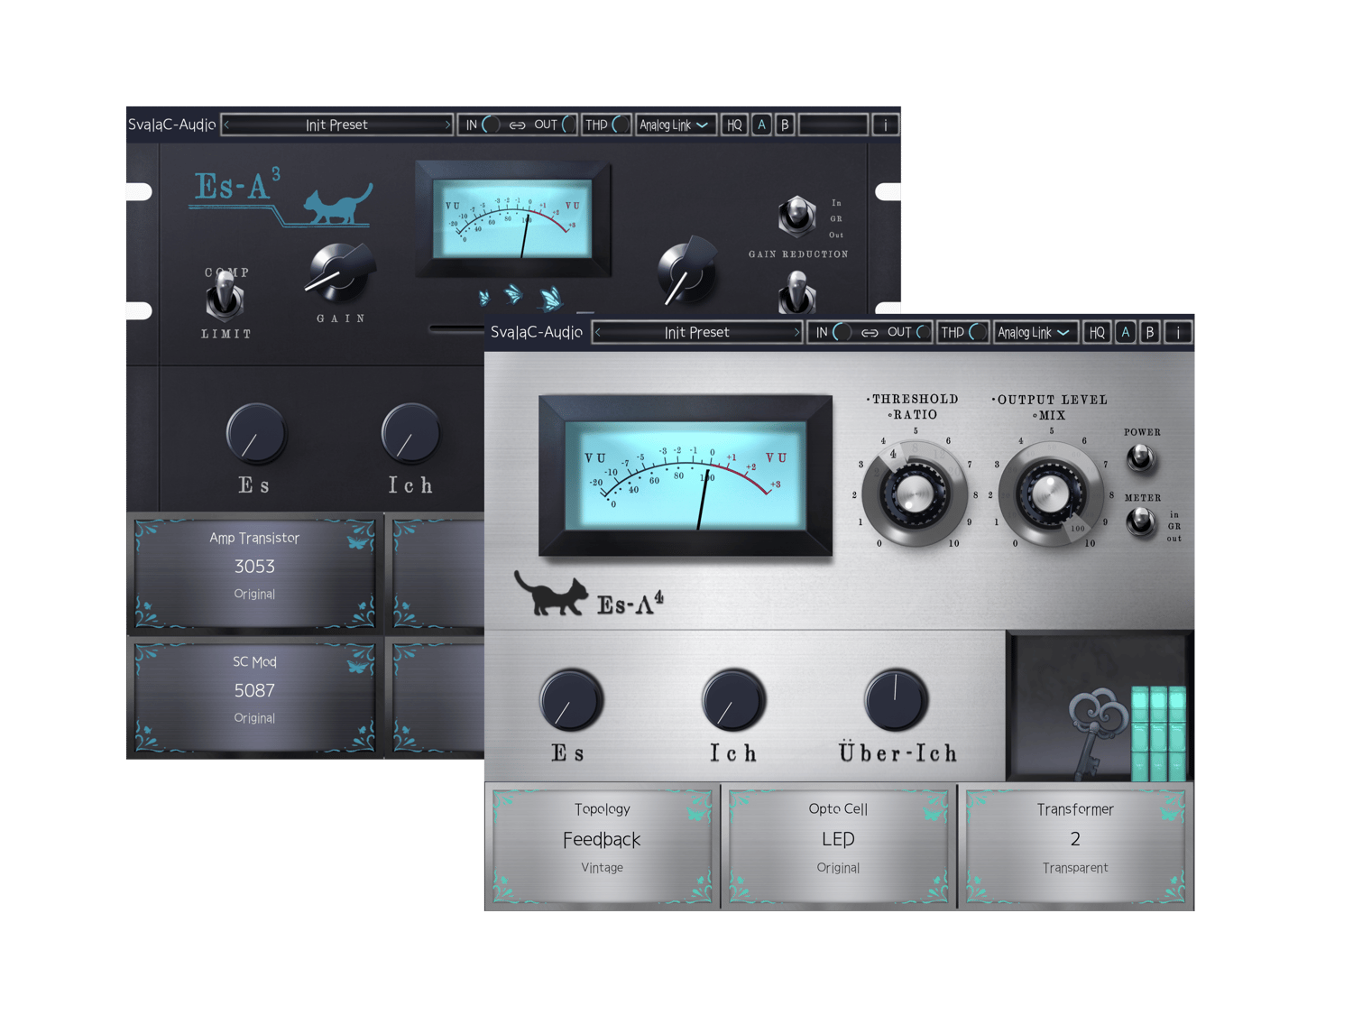Click the Es knob in the Es-A4 window
Screen dimensions: 1353x1015
click(571, 701)
